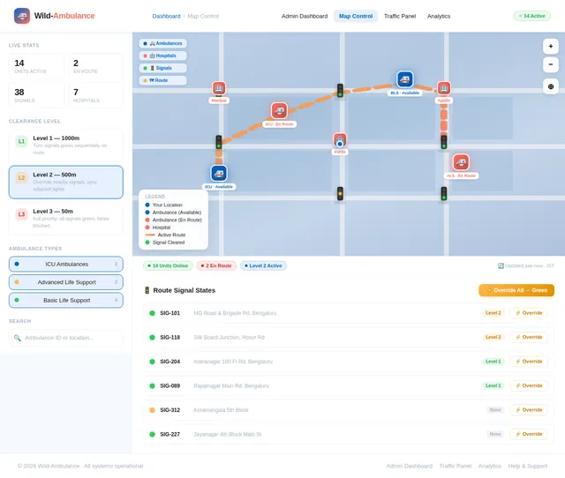This screenshot has height=478, width=565.
Task: Click the map zoom in plus button
Action: click(550, 46)
